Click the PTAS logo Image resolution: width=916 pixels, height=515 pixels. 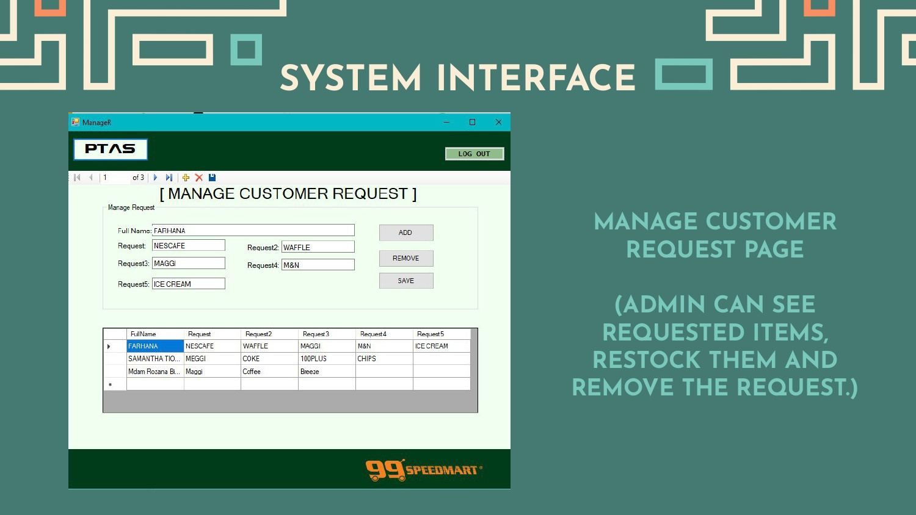(111, 149)
